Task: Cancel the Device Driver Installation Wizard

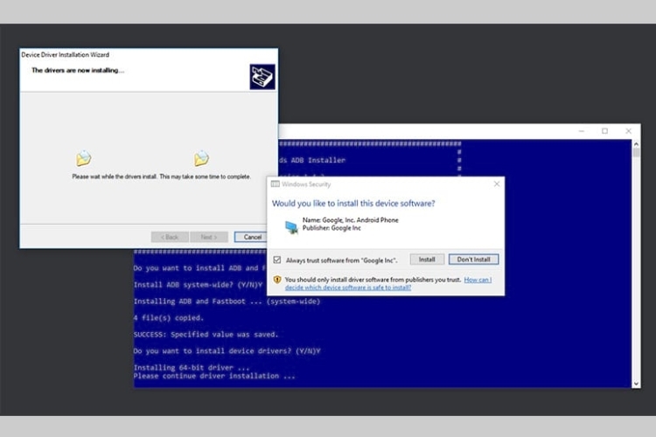Action: coord(251,237)
